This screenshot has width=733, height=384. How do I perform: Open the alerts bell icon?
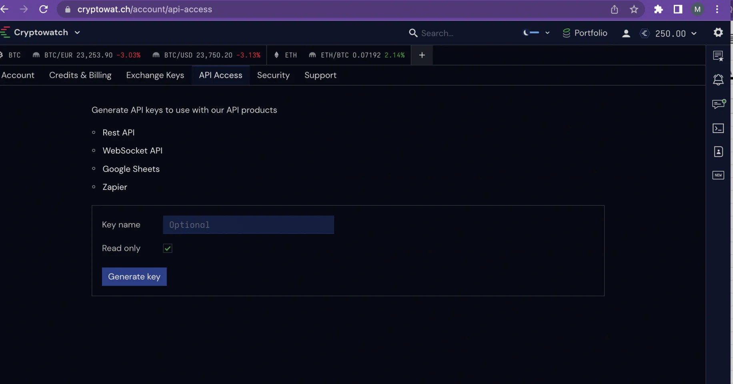click(719, 80)
